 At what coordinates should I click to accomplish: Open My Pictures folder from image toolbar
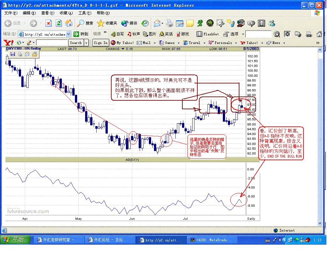tap(34, 54)
